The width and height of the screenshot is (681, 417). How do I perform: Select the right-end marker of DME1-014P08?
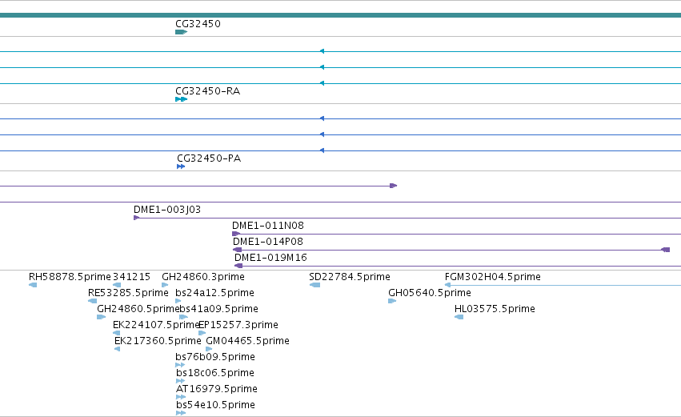665,251
